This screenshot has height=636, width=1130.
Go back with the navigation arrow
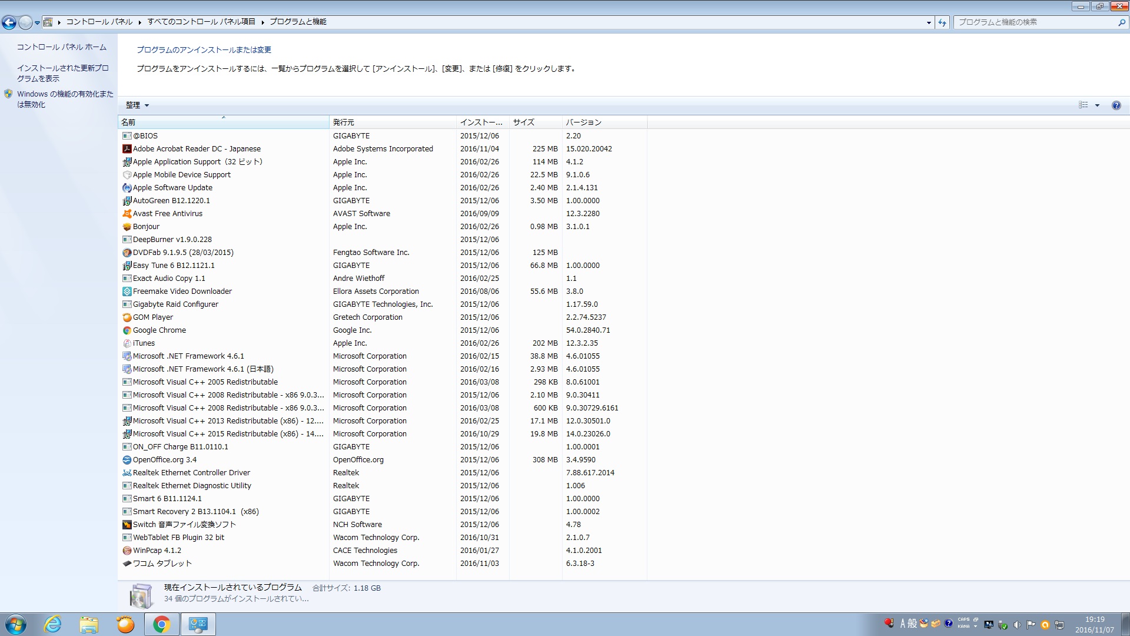(x=9, y=22)
